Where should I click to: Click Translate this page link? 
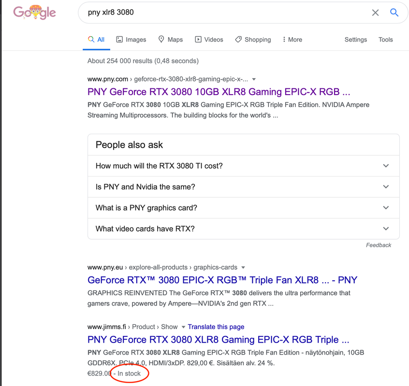click(216, 327)
